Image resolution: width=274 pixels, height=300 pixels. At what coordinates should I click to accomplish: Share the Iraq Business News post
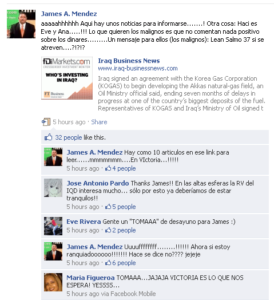click(99, 122)
